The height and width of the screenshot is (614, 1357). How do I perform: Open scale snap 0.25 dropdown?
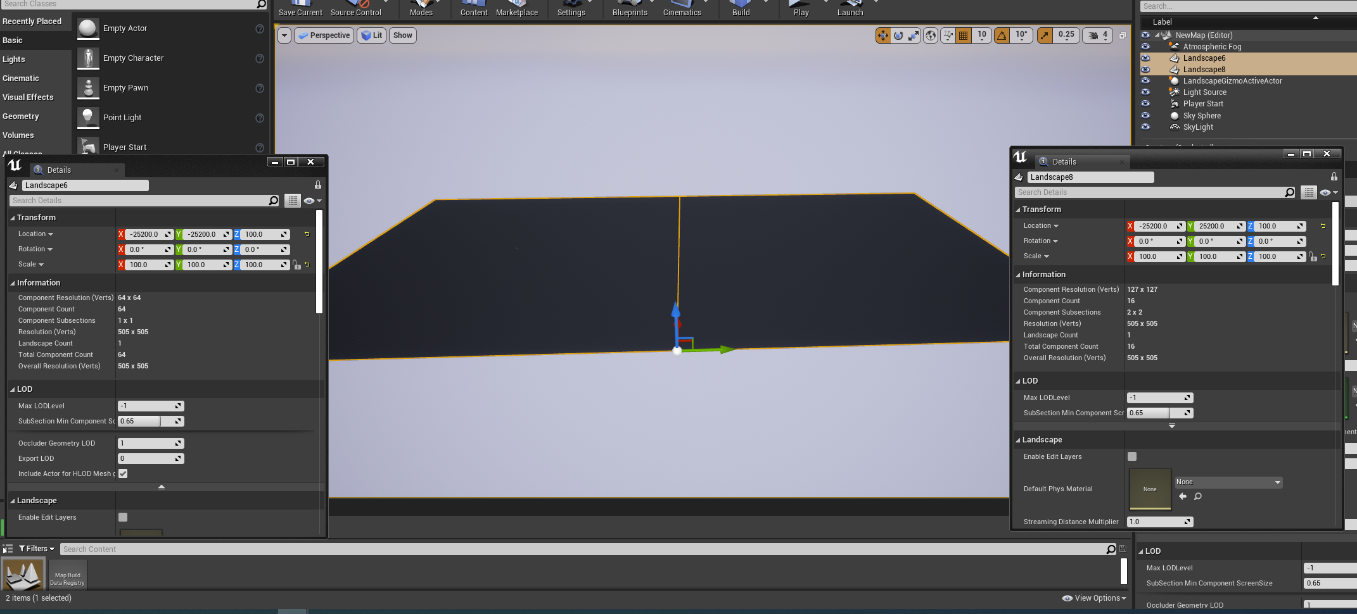pos(1066,35)
